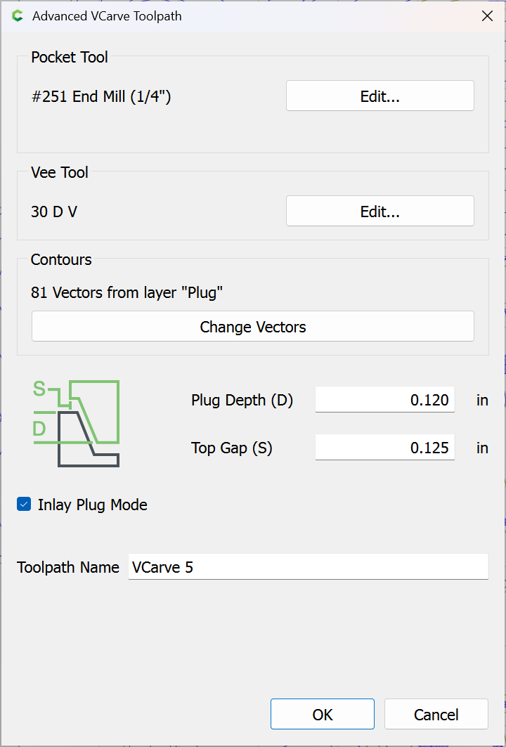This screenshot has width=506, height=747.
Task: Cancel the VCarve toolpath dialog
Action: [x=436, y=715]
